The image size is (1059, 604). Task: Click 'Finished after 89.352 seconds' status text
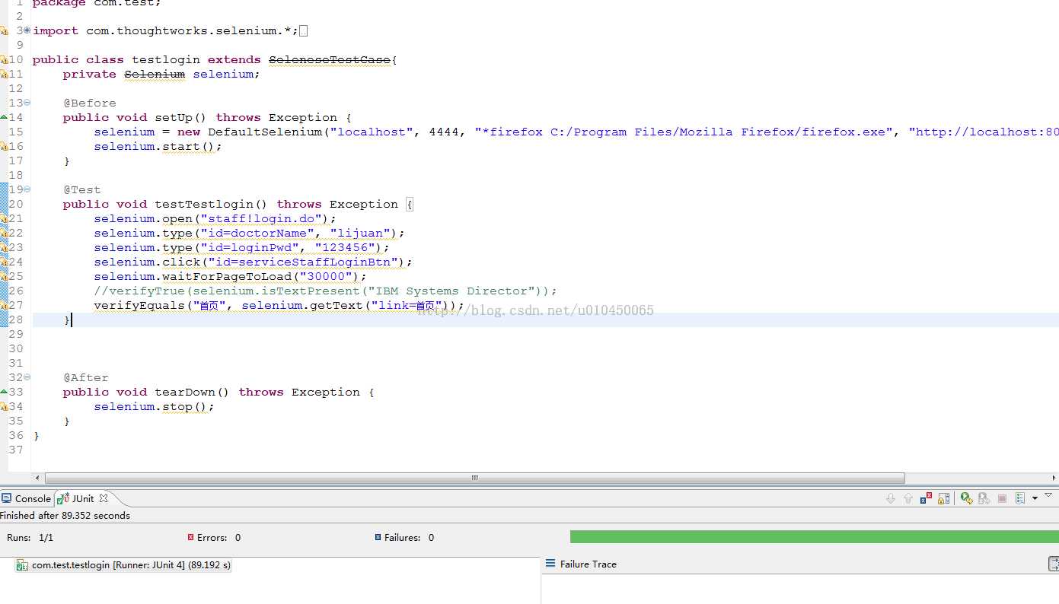(x=65, y=515)
